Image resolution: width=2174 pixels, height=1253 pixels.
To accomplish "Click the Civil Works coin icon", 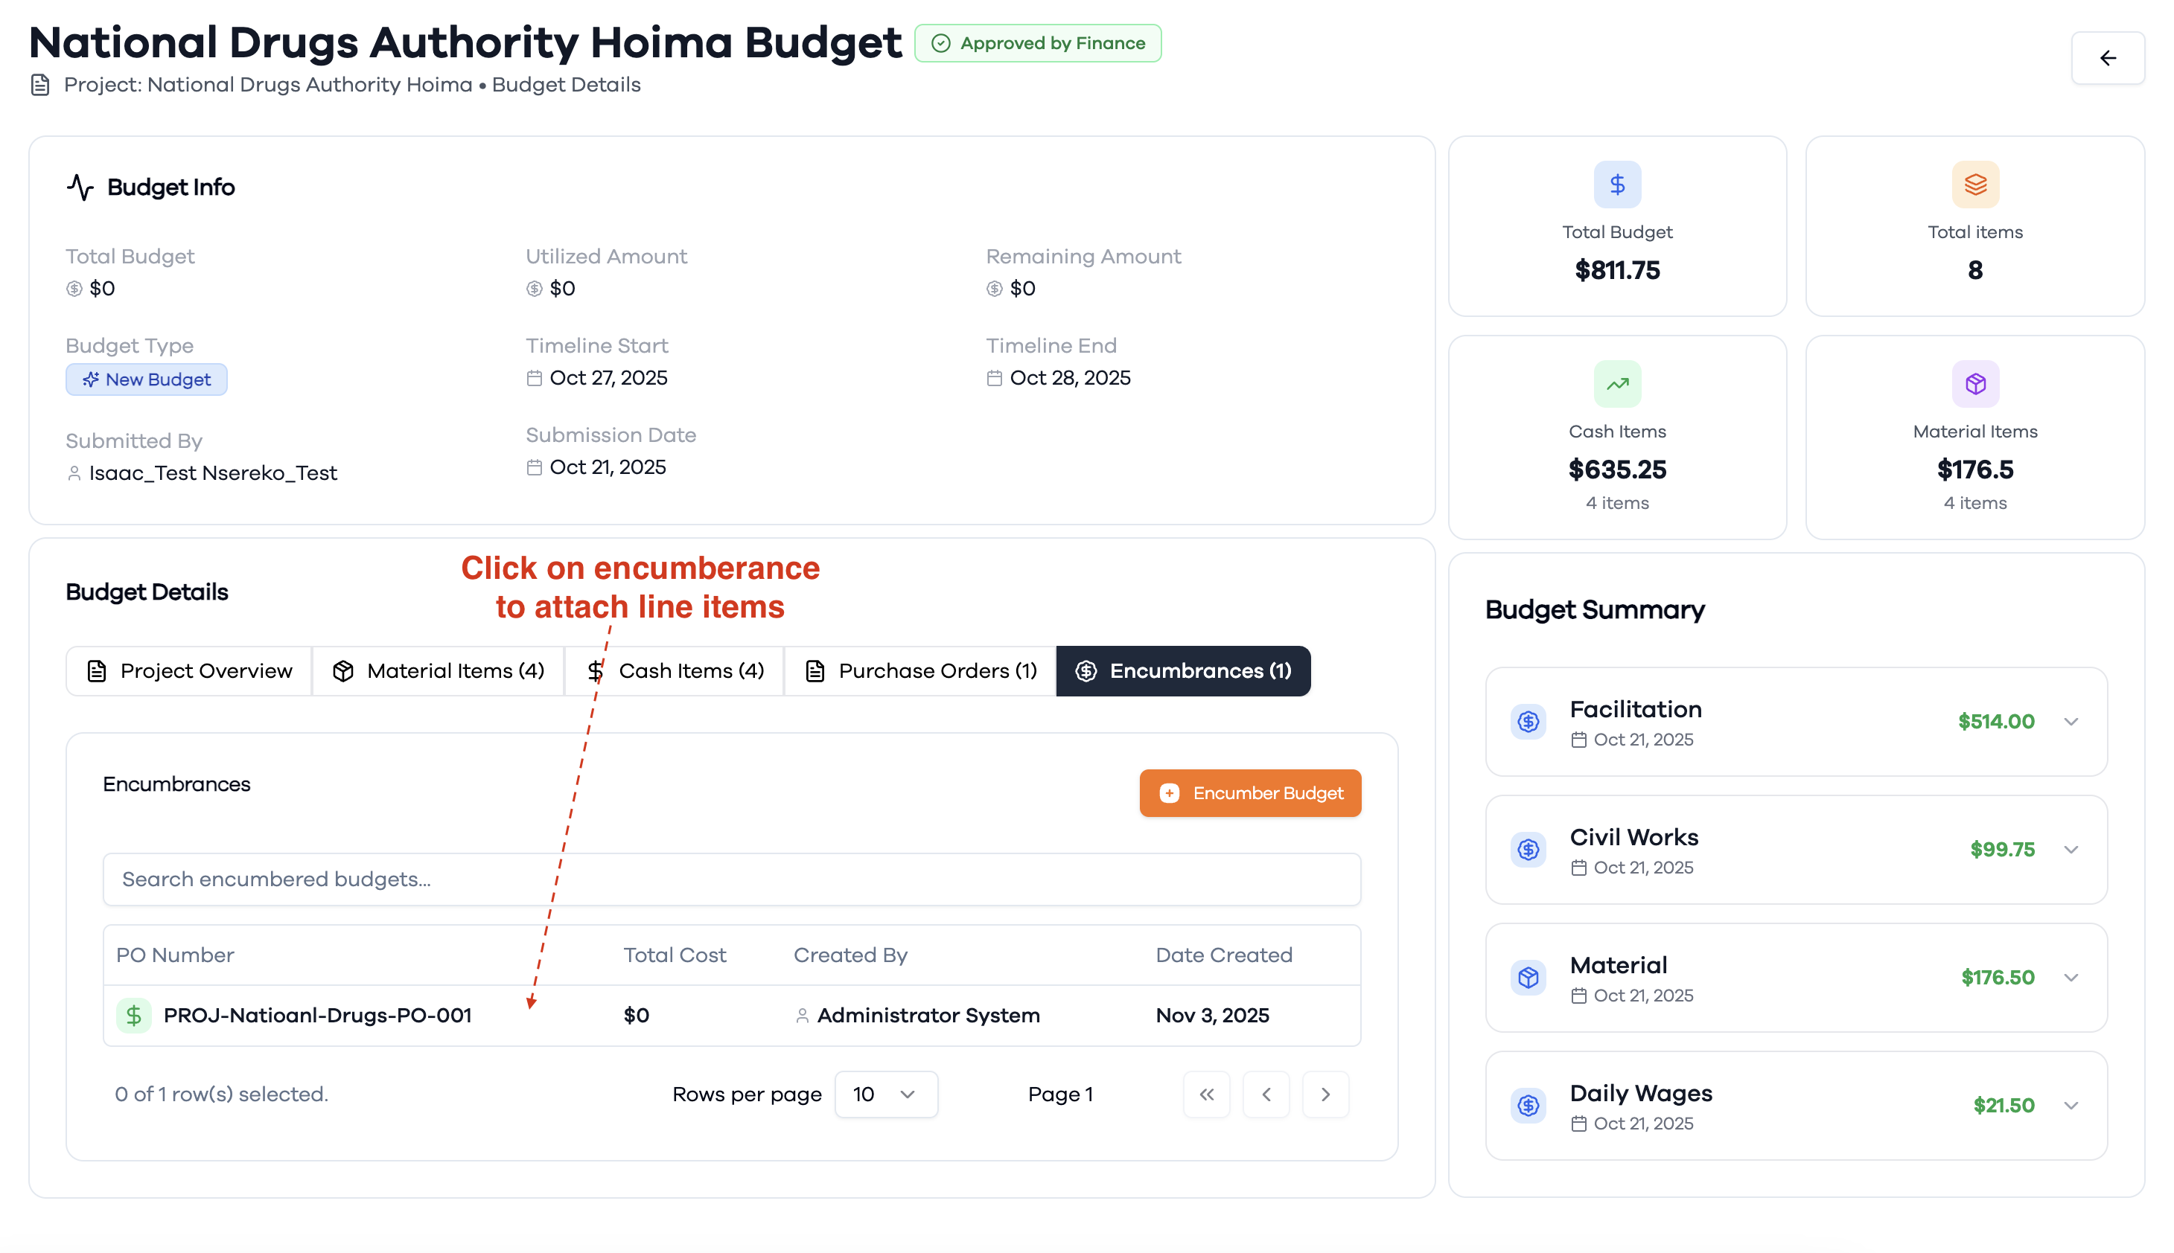I will click(1528, 850).
